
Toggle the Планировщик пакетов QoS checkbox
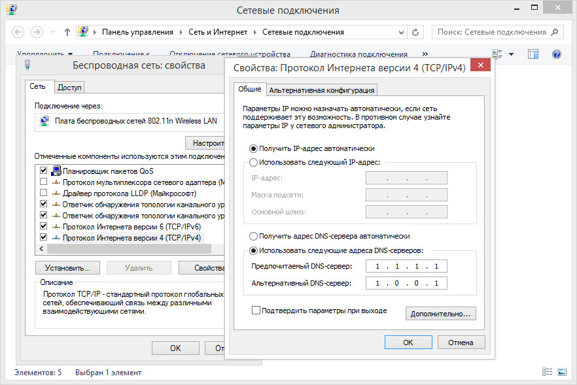click(x=43, y=171)
